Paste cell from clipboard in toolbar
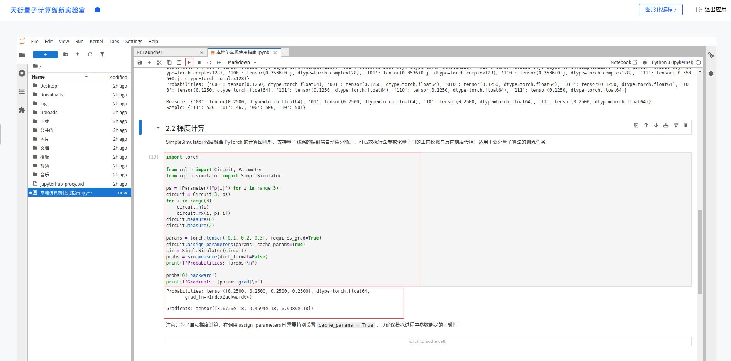This screenshot has height=361, width=731. (x=179, y=62)
